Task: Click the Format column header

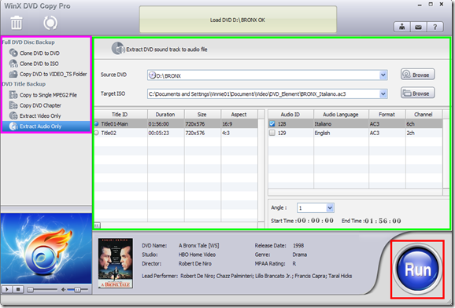Action: (387, 115)
